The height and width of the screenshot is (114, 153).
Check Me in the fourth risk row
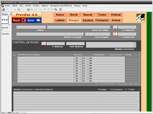coord(88,66)
